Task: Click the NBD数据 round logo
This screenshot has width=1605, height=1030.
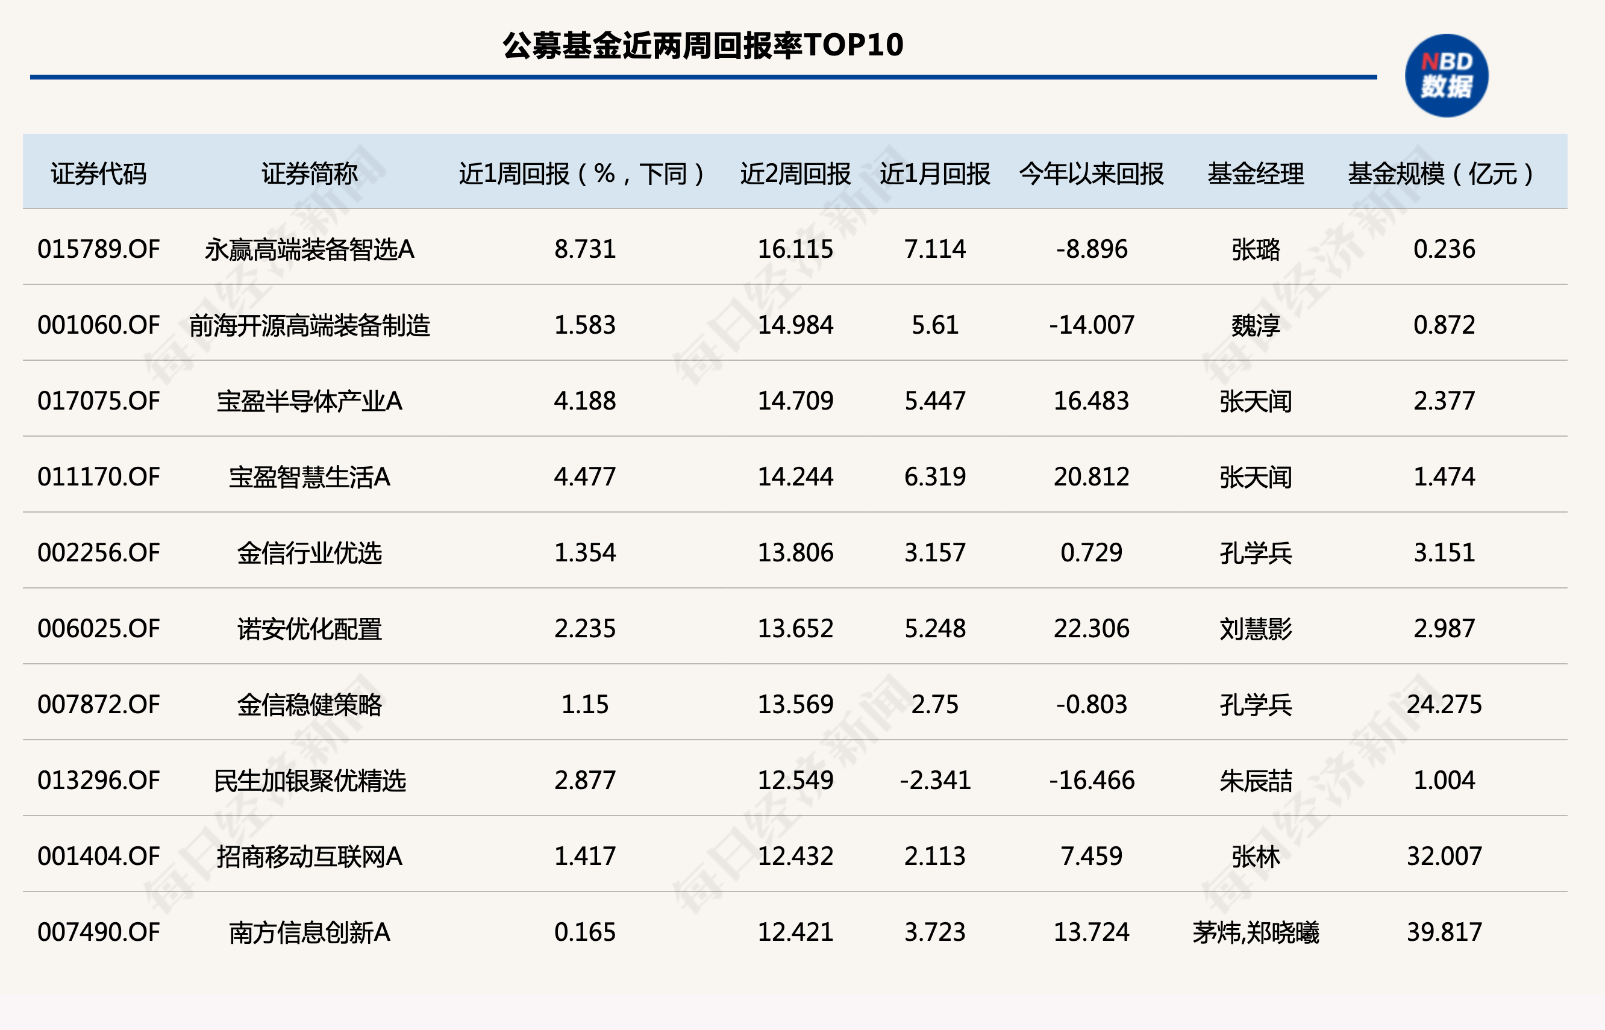Action: click(1446, 75)
